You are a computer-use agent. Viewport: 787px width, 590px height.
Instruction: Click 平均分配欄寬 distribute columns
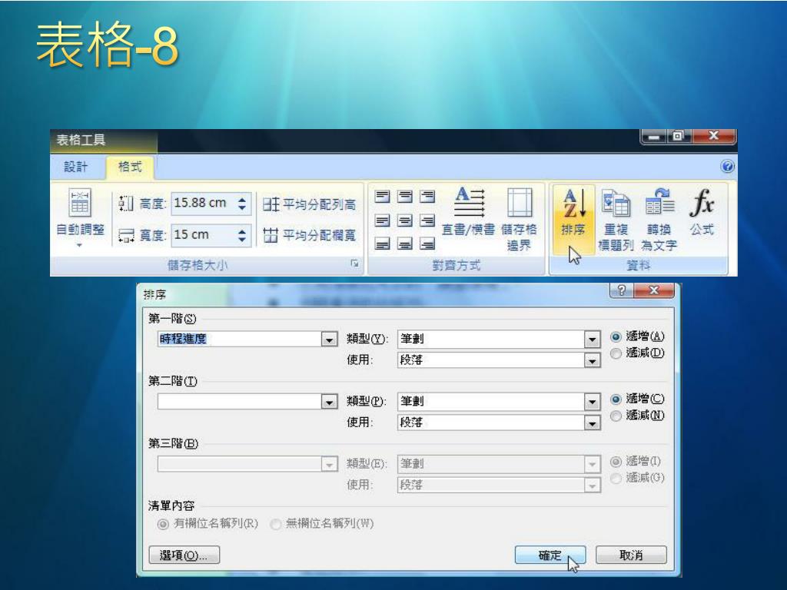pos(309,235)
